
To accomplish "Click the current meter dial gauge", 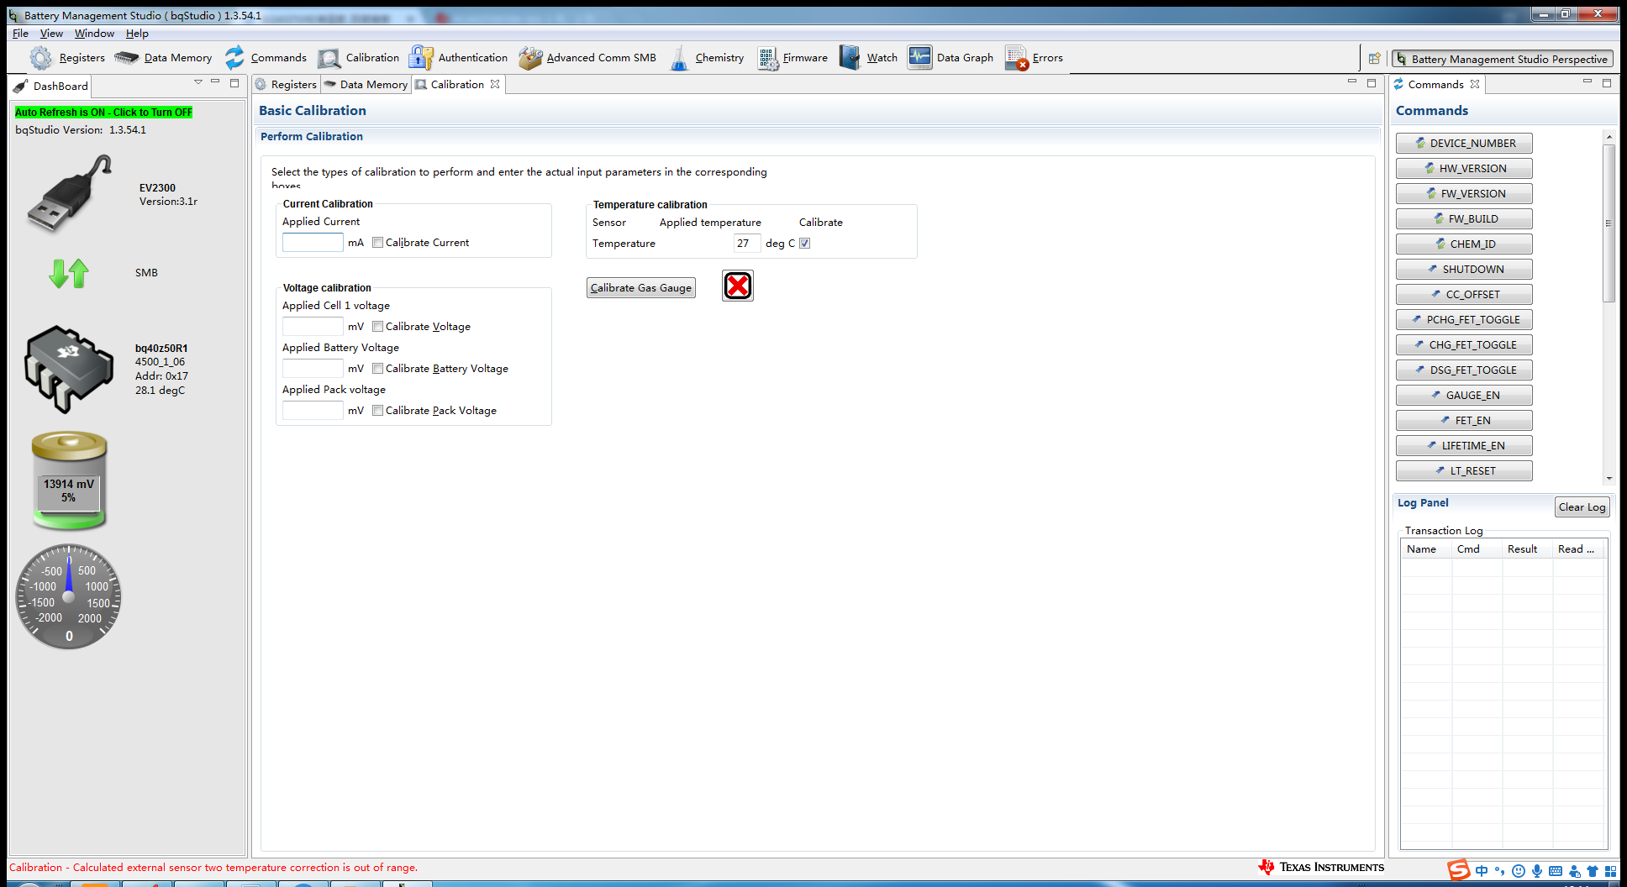I will pyautogui.click(x=69, y=596).
